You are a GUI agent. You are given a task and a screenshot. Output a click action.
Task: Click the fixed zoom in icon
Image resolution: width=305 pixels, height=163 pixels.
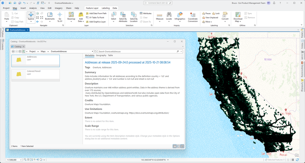click(38, 17)
